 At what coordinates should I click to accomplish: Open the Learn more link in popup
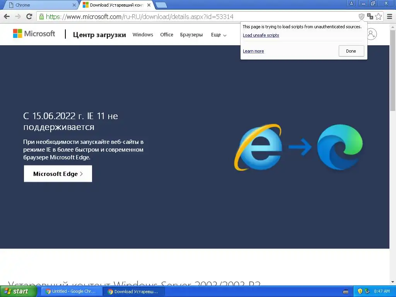pos(253,51)
